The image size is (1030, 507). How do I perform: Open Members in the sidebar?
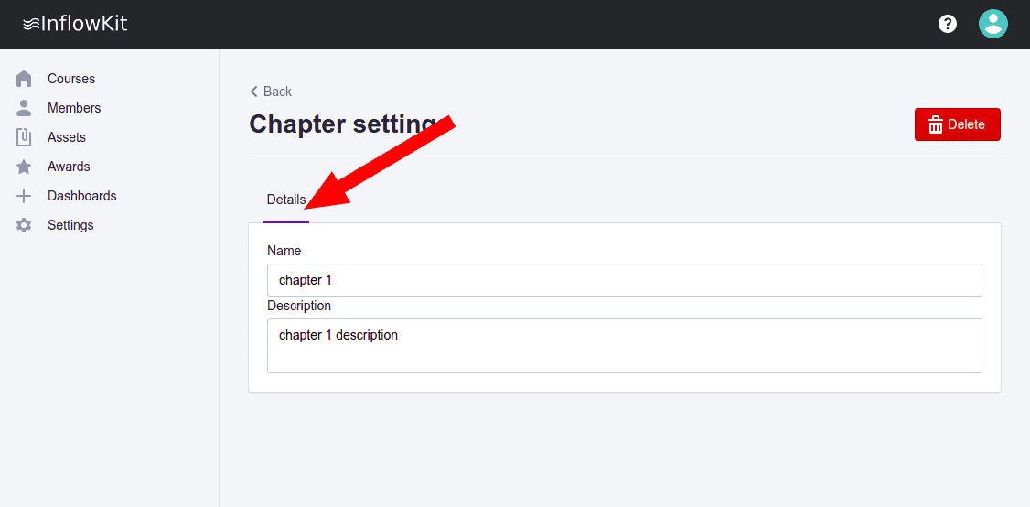(x=74, y=108)
